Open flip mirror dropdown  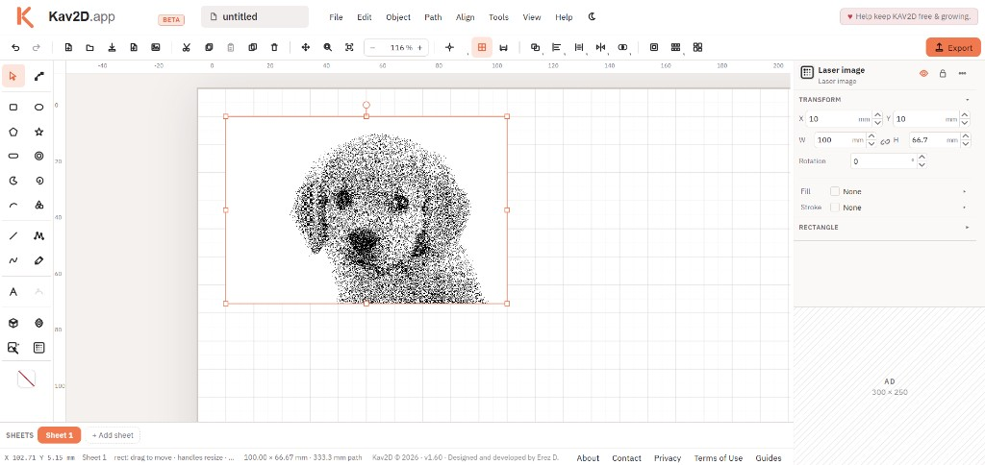[600, 48]
